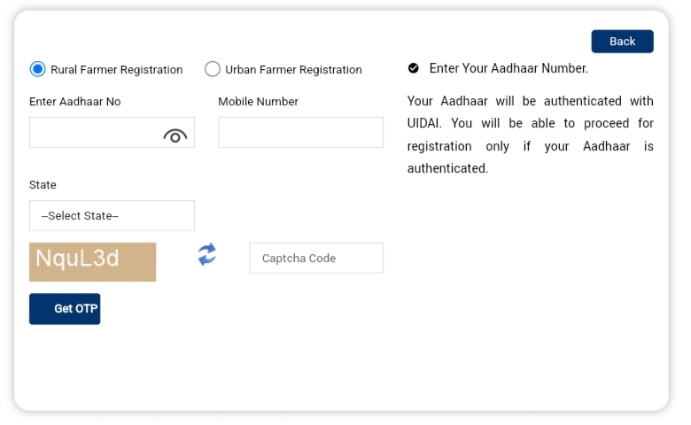Select the Urban Farmer Registration radio button
This screenshot has height=425, width=691.
(x=213, y=69)
